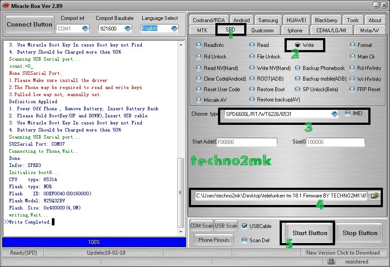Enable the Scan Def checkbox
The image size is (390, 267).
pos(245,240)
